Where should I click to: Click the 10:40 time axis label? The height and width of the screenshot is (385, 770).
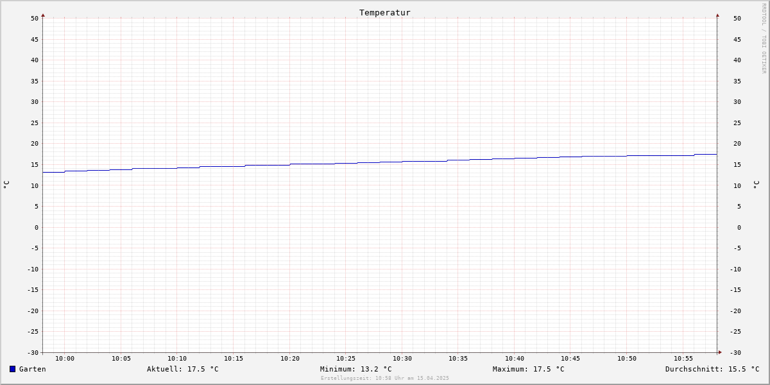click(x=515, y=359)
